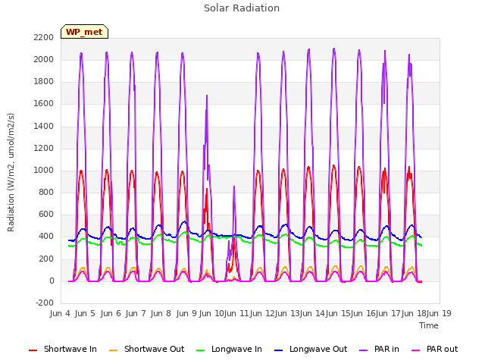Click the 1600 y-axis tick label
Image resolution: width=485 pixels, height=364 pixels.
pyautogui.click(x=44, y=104)
